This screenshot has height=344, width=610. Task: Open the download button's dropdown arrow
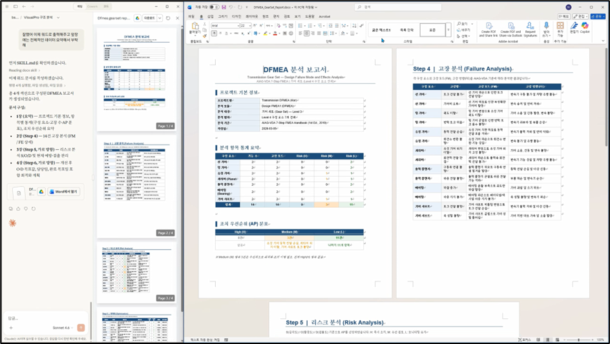pos(160,18)
